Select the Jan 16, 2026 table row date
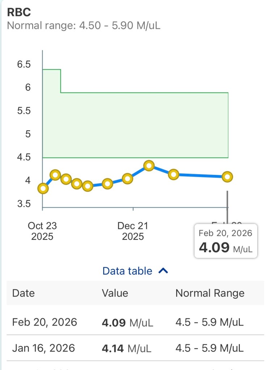This screenshot has width=267, height=370. click(43, 348)
